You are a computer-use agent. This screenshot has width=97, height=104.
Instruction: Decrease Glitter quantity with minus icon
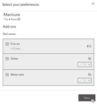(80, 64)
